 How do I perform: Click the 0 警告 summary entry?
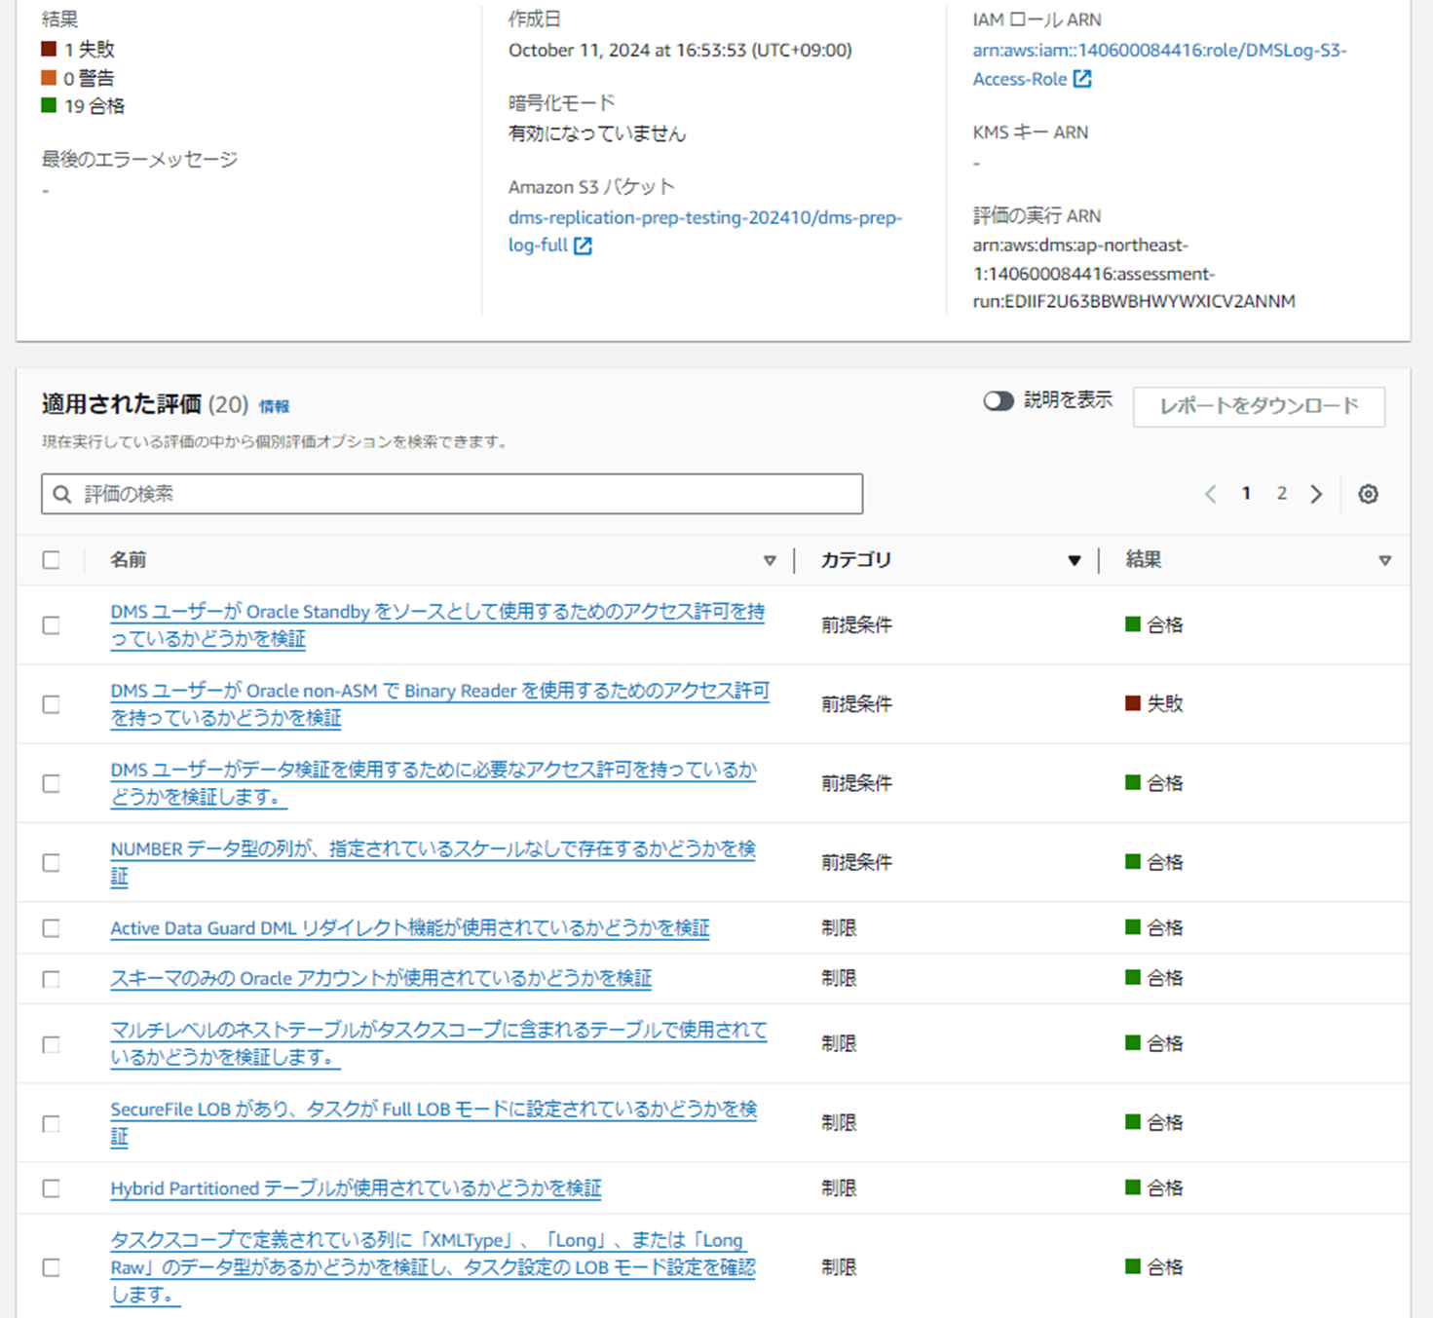[x=78, y=78]
